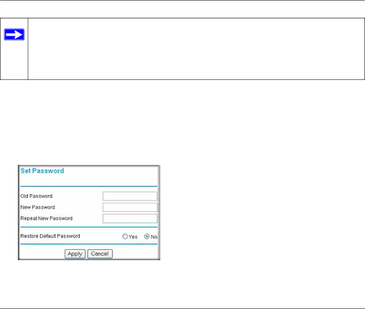This screenshot has height=309, width=365.
Task: Cancel the password changes
Action: pyautogui.click(x=100, y=254)
